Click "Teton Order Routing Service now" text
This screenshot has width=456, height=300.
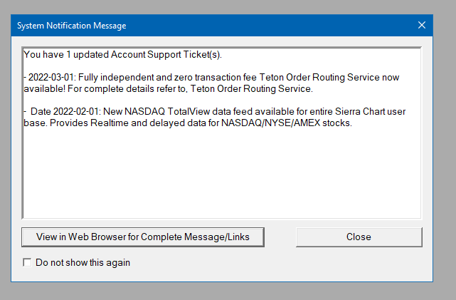point(329,77)
